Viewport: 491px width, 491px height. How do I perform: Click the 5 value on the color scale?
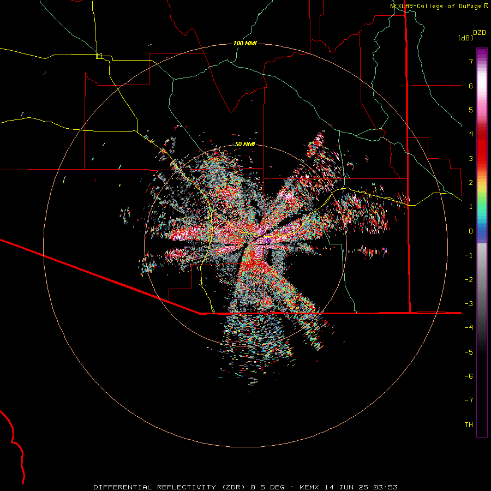[471, 110]
